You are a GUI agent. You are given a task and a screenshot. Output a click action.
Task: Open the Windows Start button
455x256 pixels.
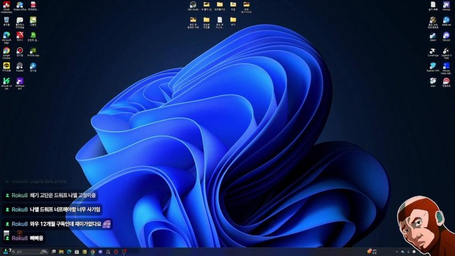(x=5, y=251)
